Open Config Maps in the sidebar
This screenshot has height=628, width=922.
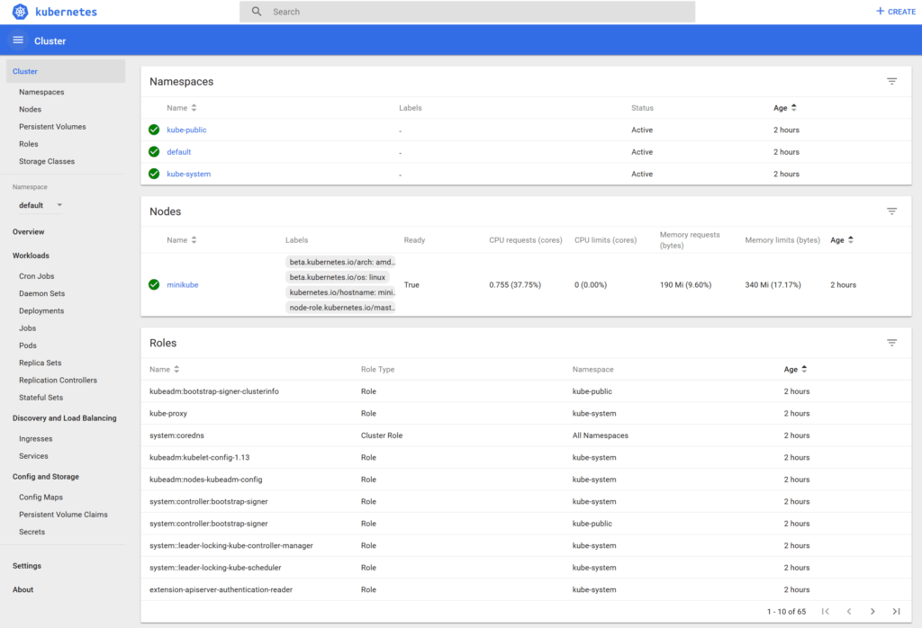click(41, 497)
